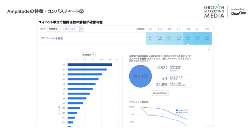Click the blue 高く予測 circle indicator

tap(140, 76)
